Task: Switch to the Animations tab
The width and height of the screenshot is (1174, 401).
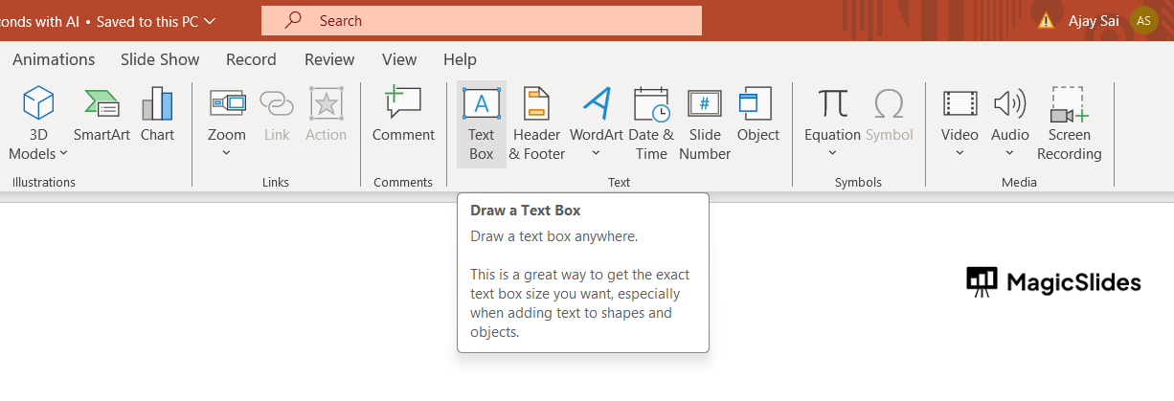Action: click(x=54, y=59)
